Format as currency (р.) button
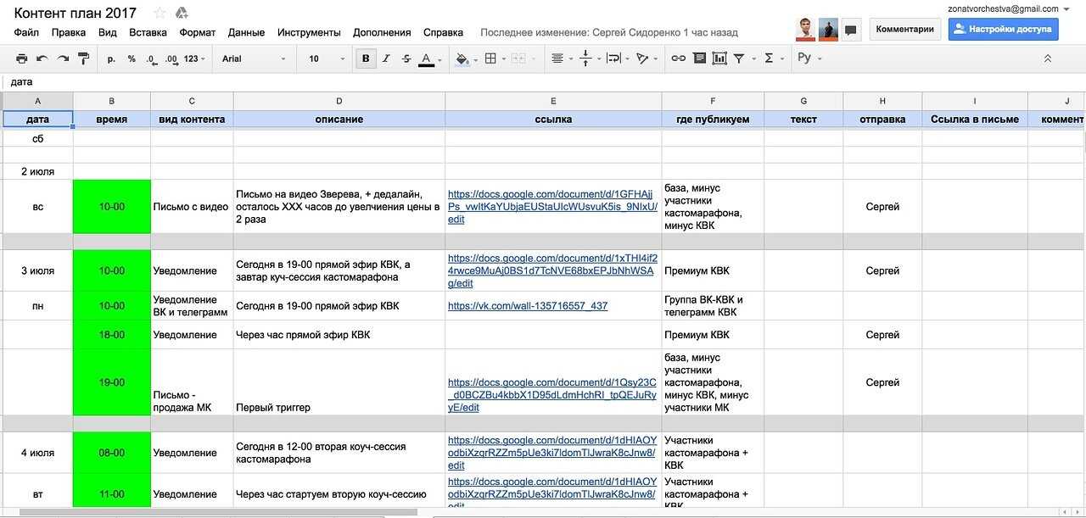Image resolution: width=1086 pixels, height=518 pixels. pos(112,58)
